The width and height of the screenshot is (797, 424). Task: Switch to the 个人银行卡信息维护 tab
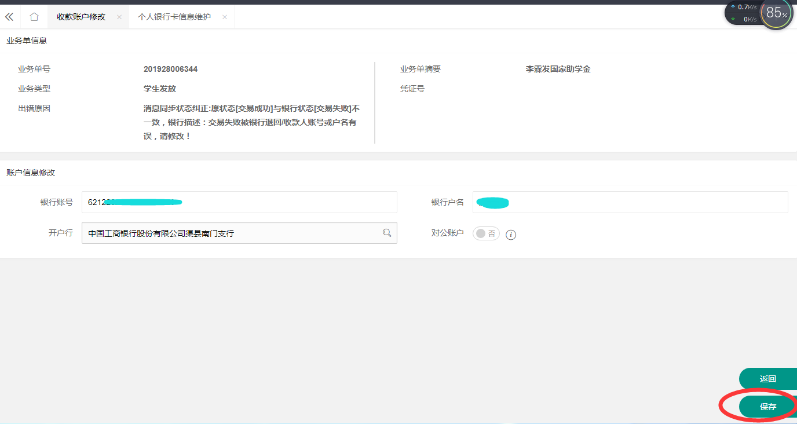click(x=174, y=17)
